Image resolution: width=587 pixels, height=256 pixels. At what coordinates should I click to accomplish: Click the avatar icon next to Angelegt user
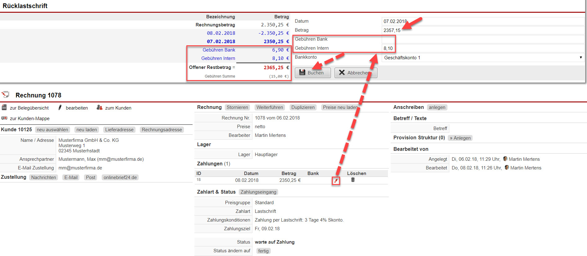505,159
